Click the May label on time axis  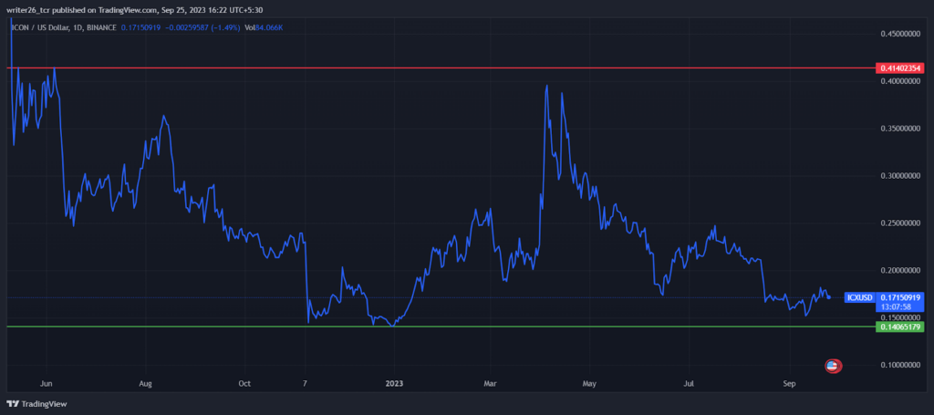click(x=590, y=383)
